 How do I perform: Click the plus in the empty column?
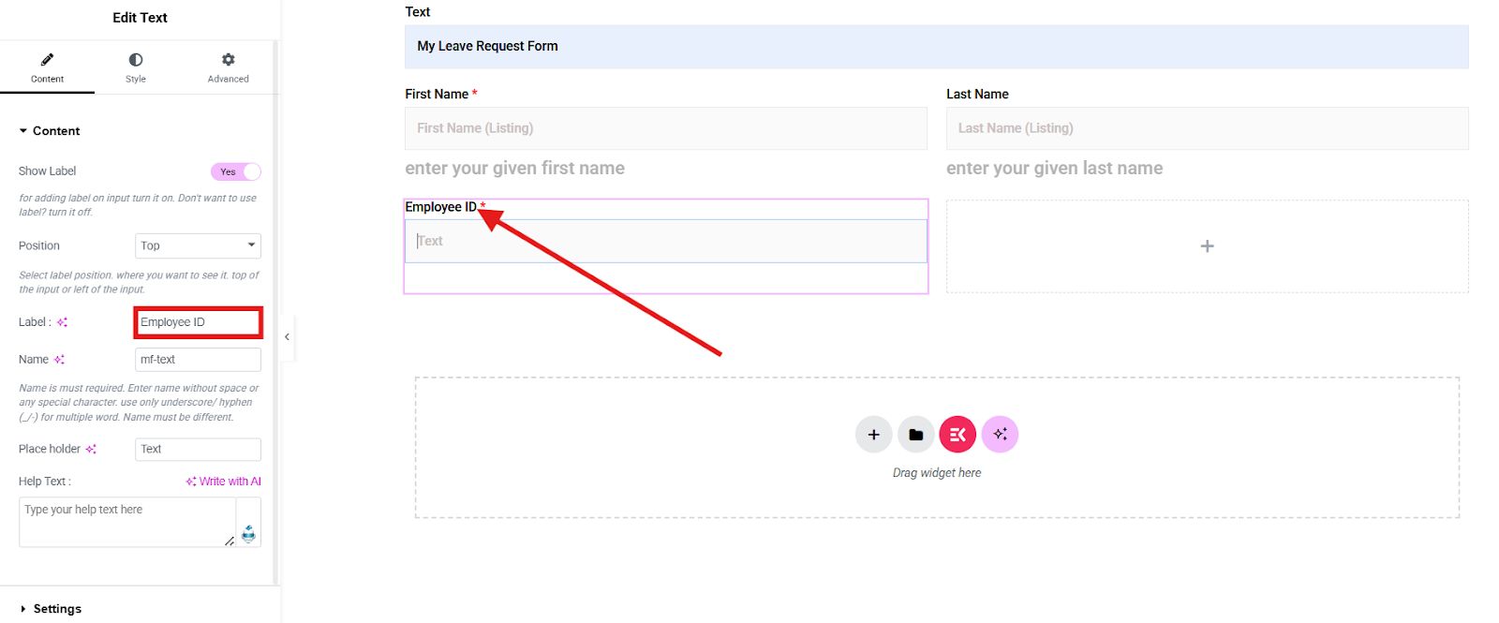pyautogui.click(x=1207, y=246)
